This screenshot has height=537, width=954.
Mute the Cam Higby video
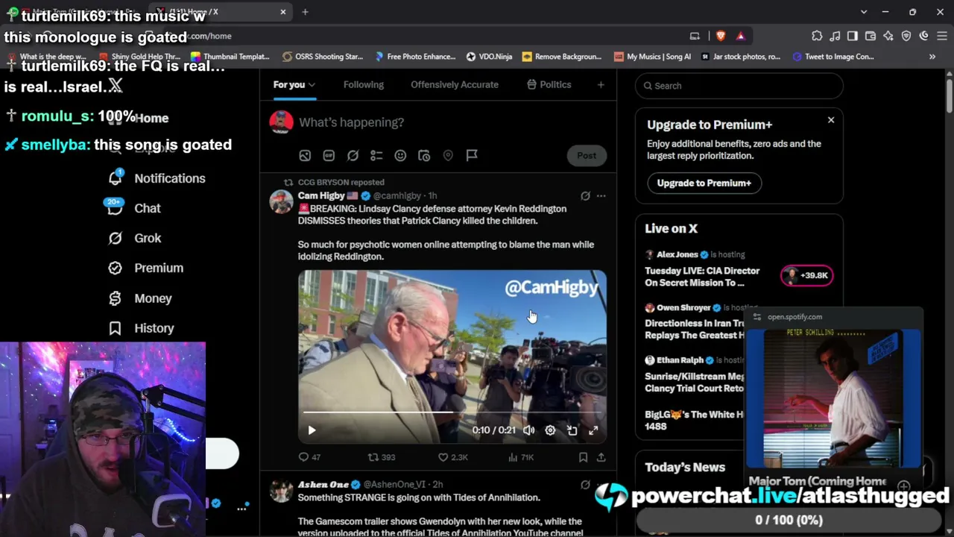(528, 430)
